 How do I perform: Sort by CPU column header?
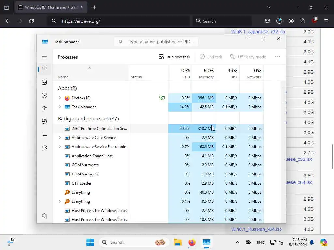[x=180, y=73]
